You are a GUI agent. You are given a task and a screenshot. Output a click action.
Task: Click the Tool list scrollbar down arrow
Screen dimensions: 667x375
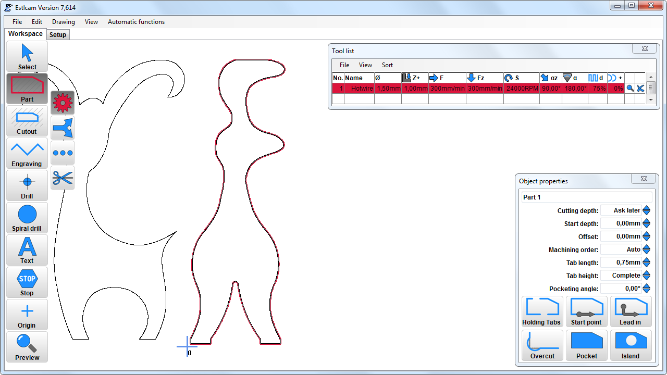[650, 99]
